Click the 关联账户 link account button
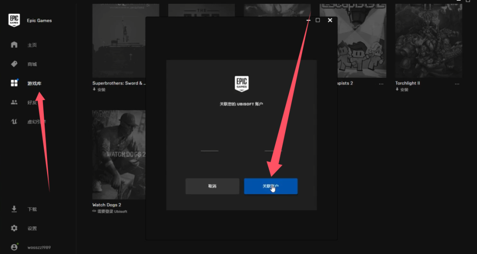Screen dimensions: 477x254 pyautogui.click(x=271, y=186)
